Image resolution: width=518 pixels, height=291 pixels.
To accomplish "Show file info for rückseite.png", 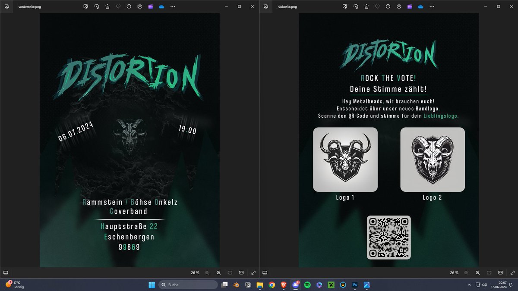I will pyautogui.click(x=388, y=7).
